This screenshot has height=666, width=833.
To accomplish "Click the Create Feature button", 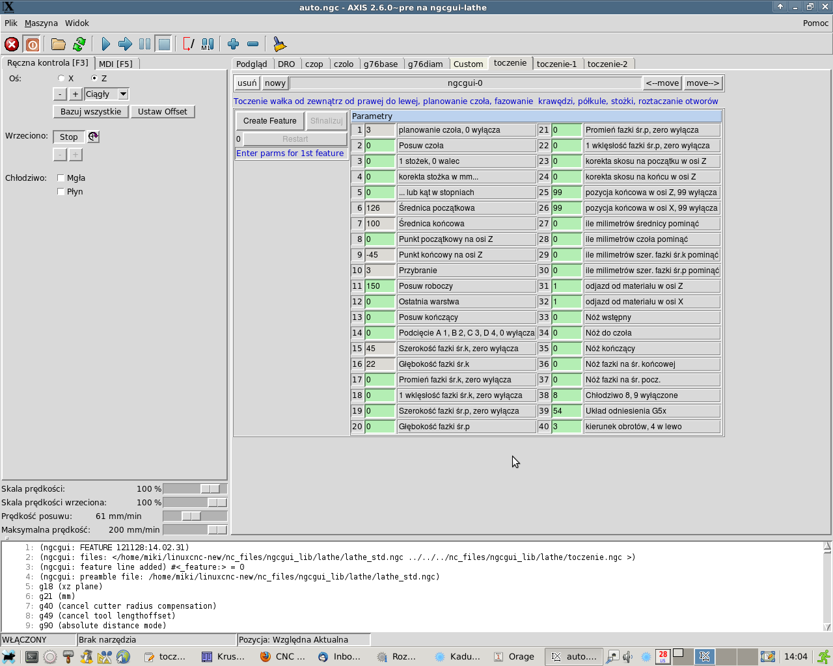I will pyautogui.click(x=270, y=121).
